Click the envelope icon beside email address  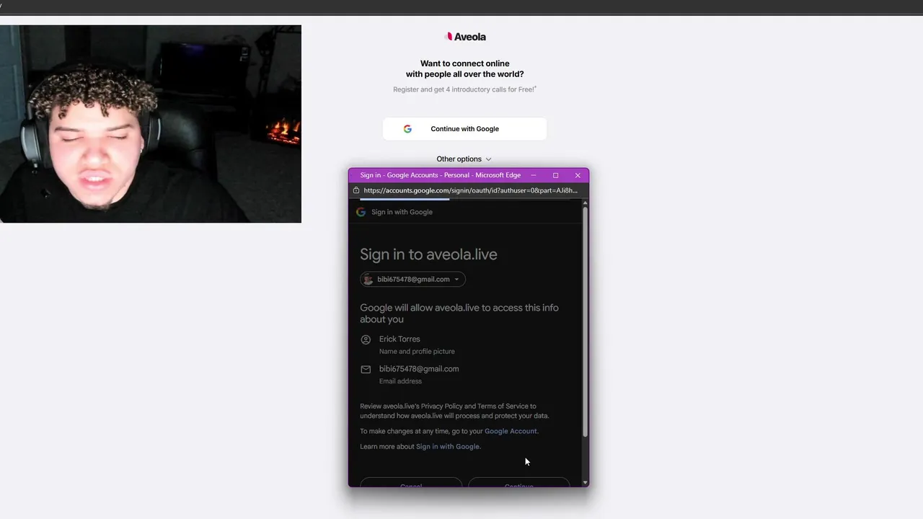click(x=366, y=369)
